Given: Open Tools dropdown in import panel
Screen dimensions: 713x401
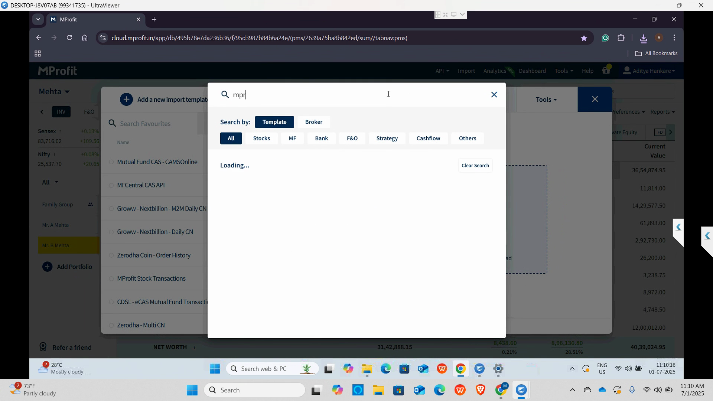Looking at the screenshot, I should (x=546, y=100).
